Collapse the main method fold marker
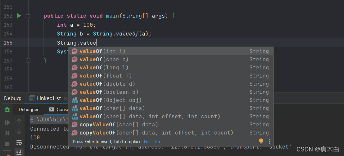 click(28, 16)
